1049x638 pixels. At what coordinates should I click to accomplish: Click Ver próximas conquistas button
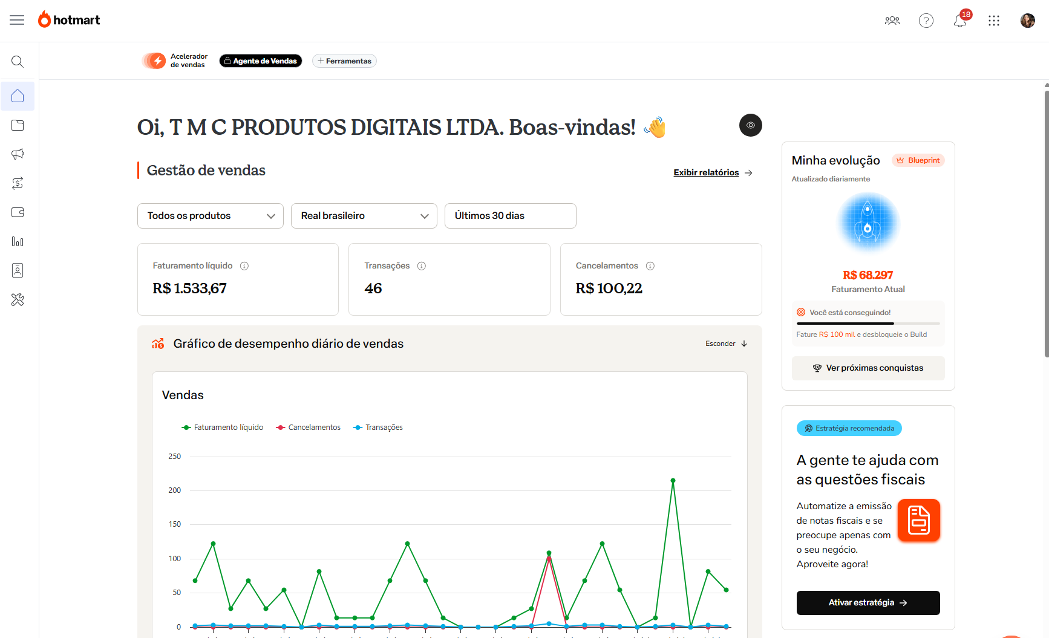[x=868, y=368]
